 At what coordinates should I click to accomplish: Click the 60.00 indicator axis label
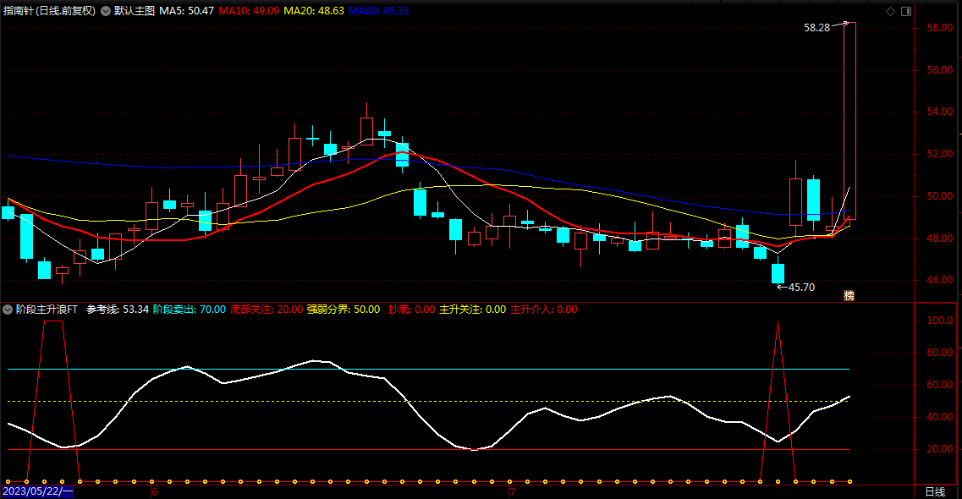coord(940,385)
